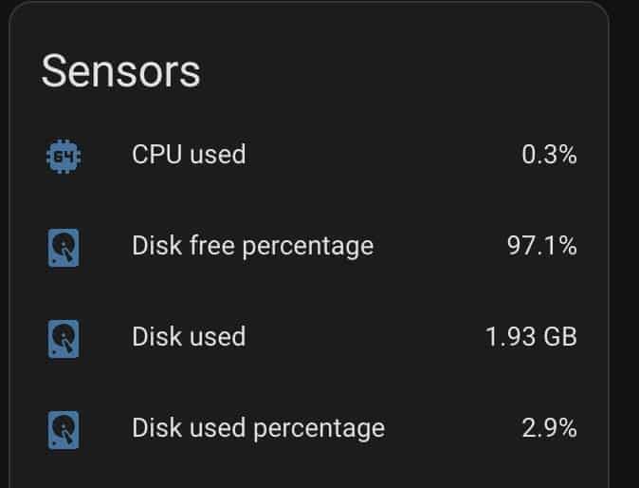
Task: Click the Disk used percentage hard-drive icon
Action: (64, 430)
